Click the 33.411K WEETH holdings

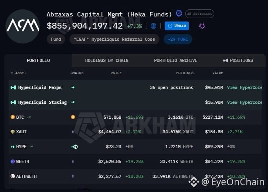pyautogui.click(x=177, y=161)
